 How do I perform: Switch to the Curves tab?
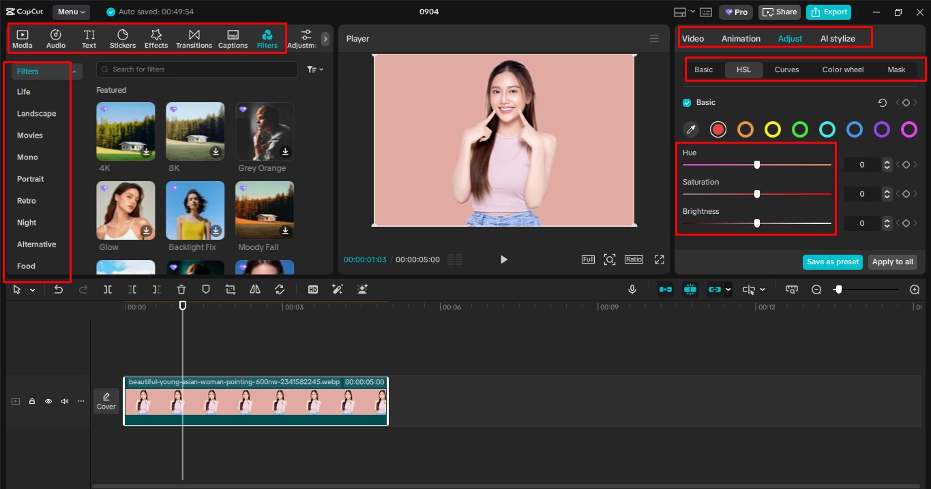point(786,69)
